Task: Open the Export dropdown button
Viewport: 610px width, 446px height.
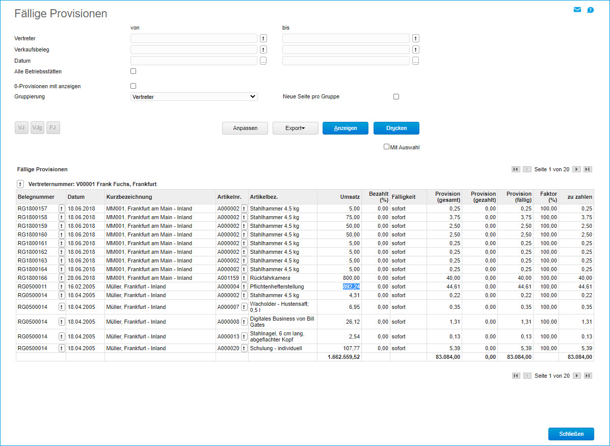Action: [x=295, y=128]
